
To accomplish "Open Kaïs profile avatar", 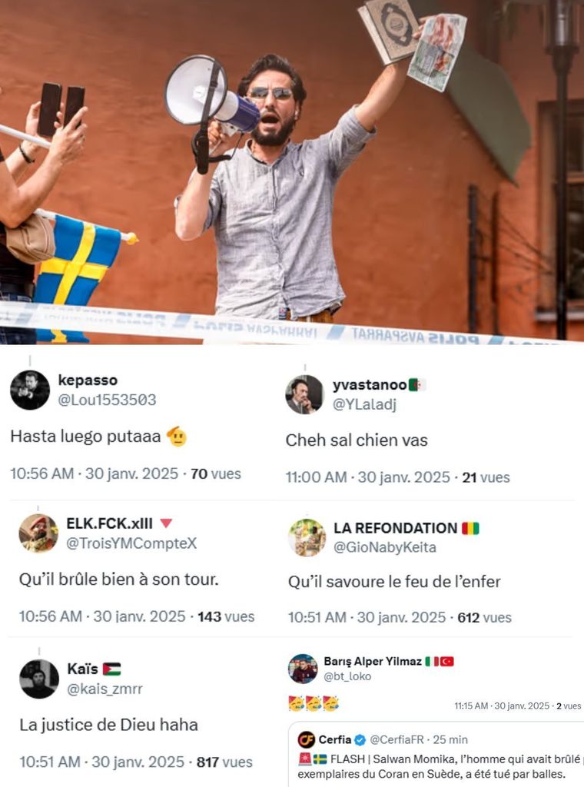I will click(x=39, y=679).
